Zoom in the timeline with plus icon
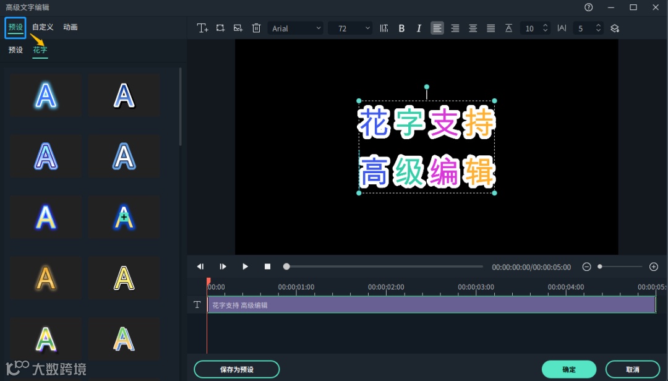The width and height of the screenshot is (668, 381). pos(654,267)
